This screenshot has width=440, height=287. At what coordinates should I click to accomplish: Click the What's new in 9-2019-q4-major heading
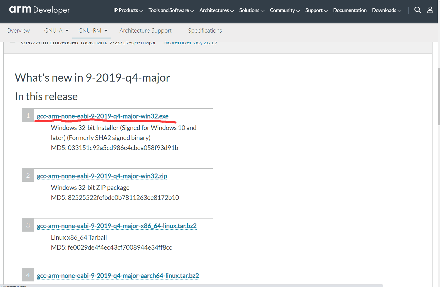[92, 78]
